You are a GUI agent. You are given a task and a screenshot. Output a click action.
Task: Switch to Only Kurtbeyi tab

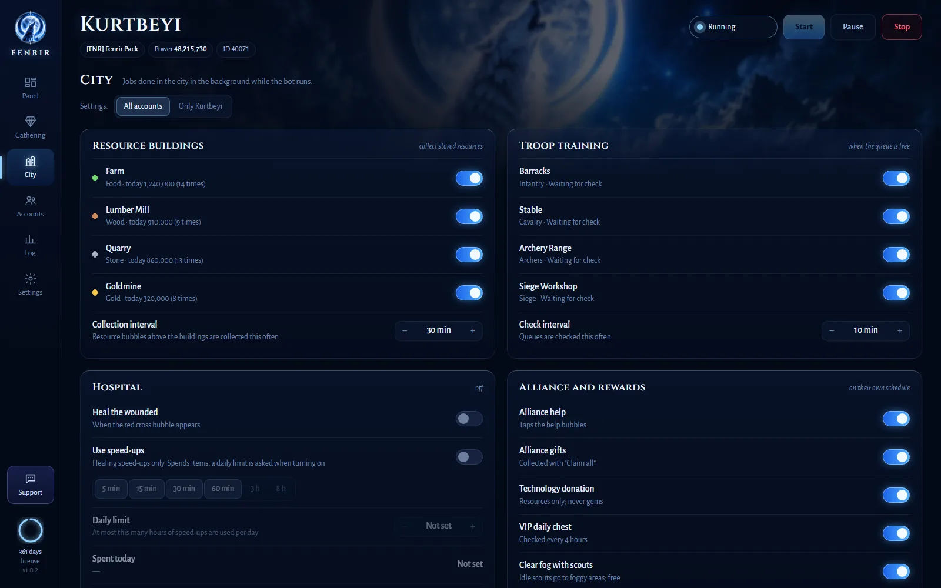pyautogui.click(x=201, y=106)
